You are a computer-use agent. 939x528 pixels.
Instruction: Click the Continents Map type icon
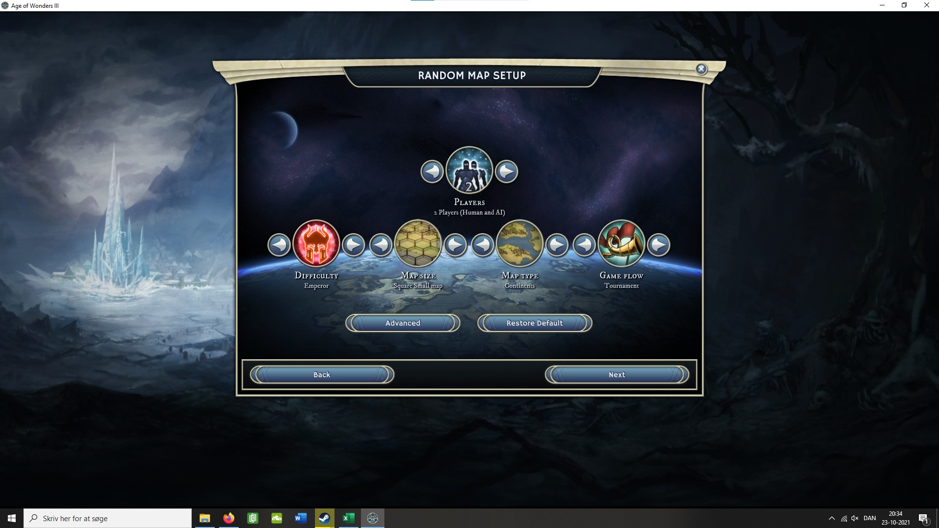[x=520, y=243]
